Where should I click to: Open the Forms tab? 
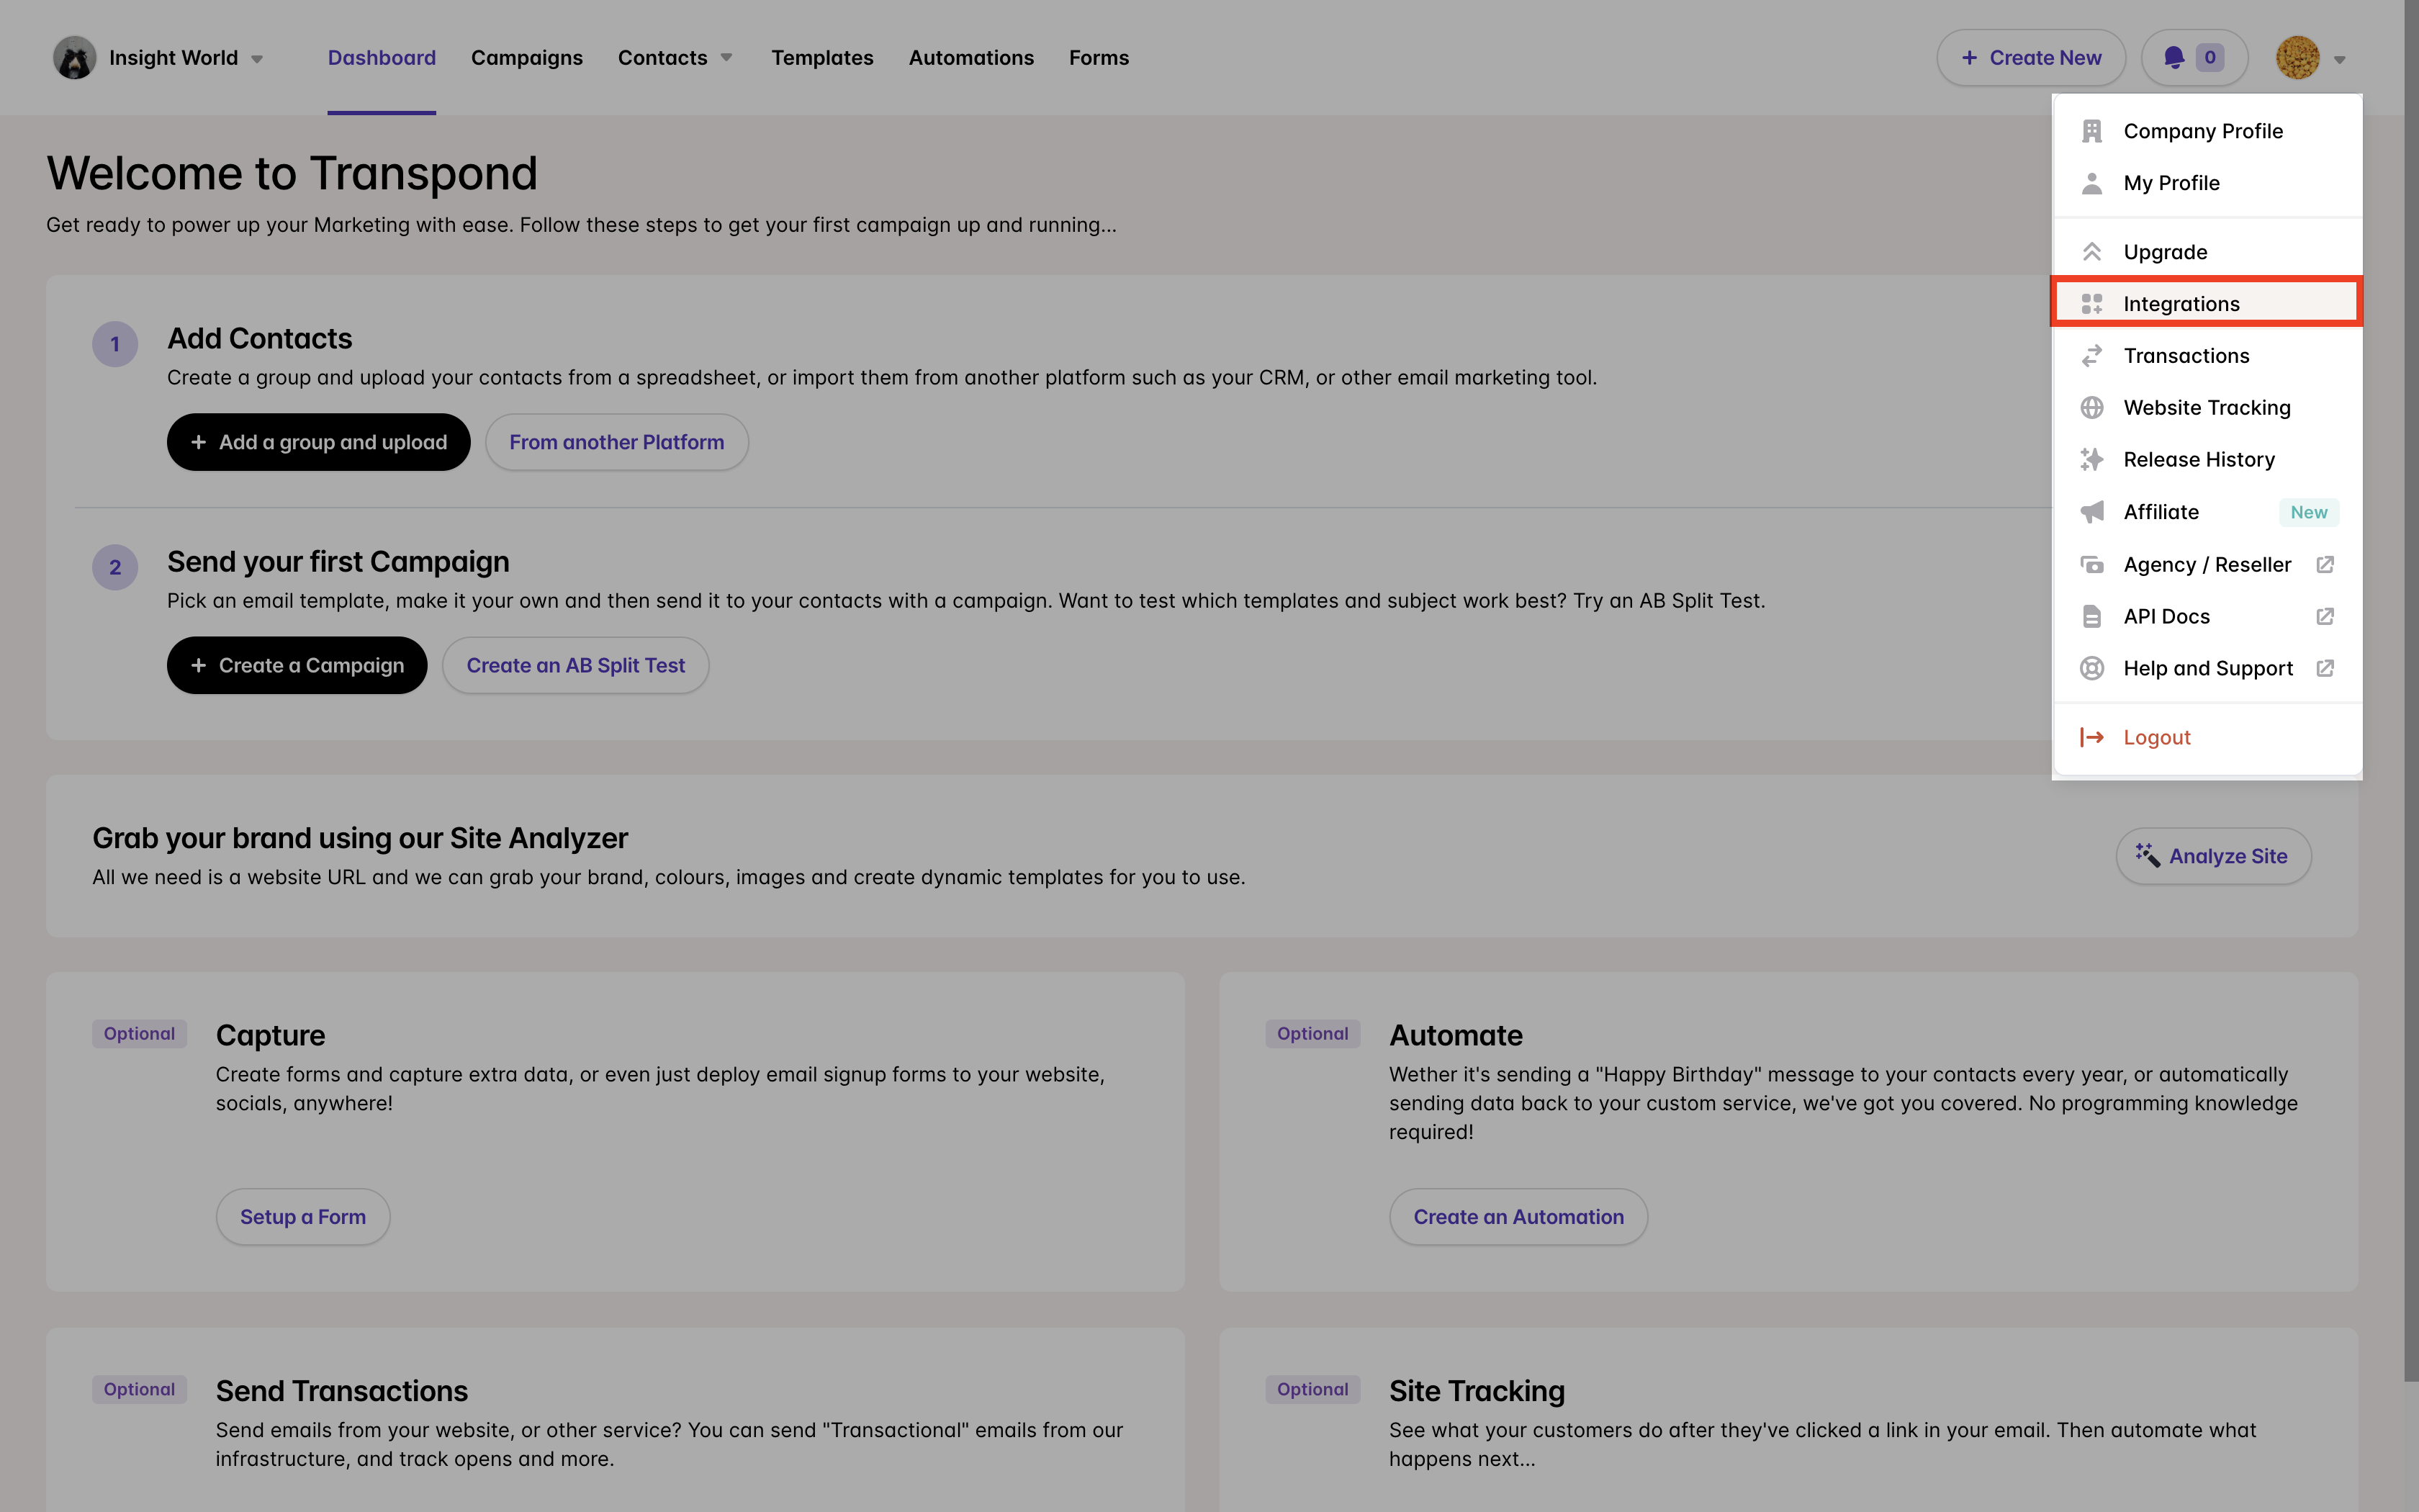tap(1099, 58)
